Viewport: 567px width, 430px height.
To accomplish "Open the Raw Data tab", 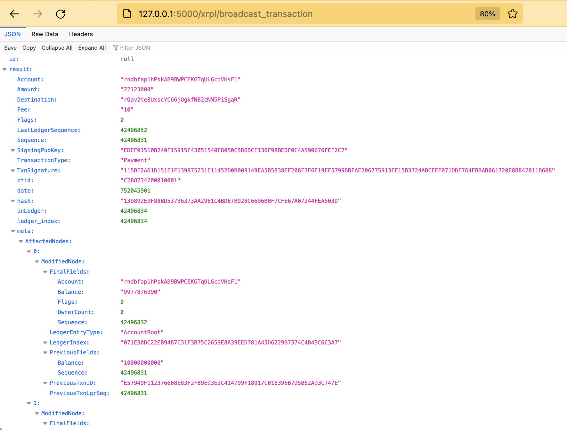I will point(45,34).
